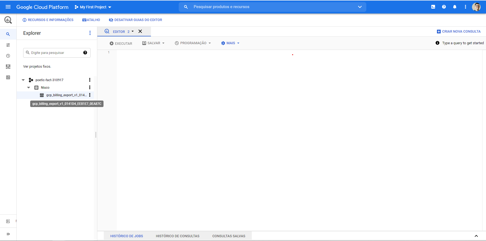The image size is (486, 241).
Task: Expand the left sidebar with arrow icon
Action: pyautogui.click(x=8, y=234)
